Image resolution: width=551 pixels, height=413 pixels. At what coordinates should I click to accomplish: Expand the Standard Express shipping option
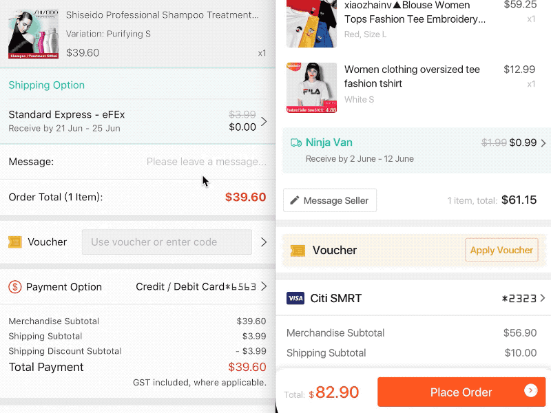pyautogui.click(x=262, y=121)
